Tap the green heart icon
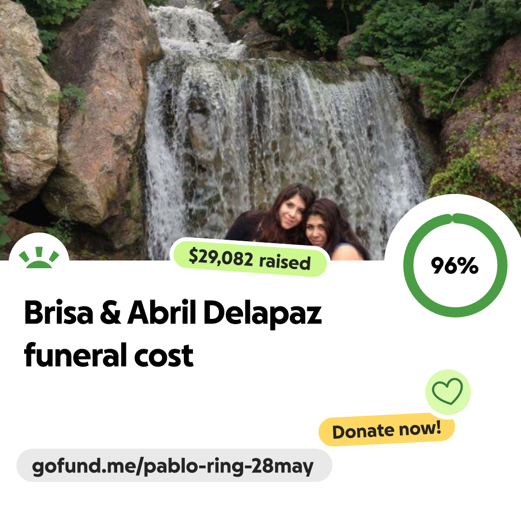The width and height of the screenshot is (521, 521). pyautogui.click(x=447, y=391)
